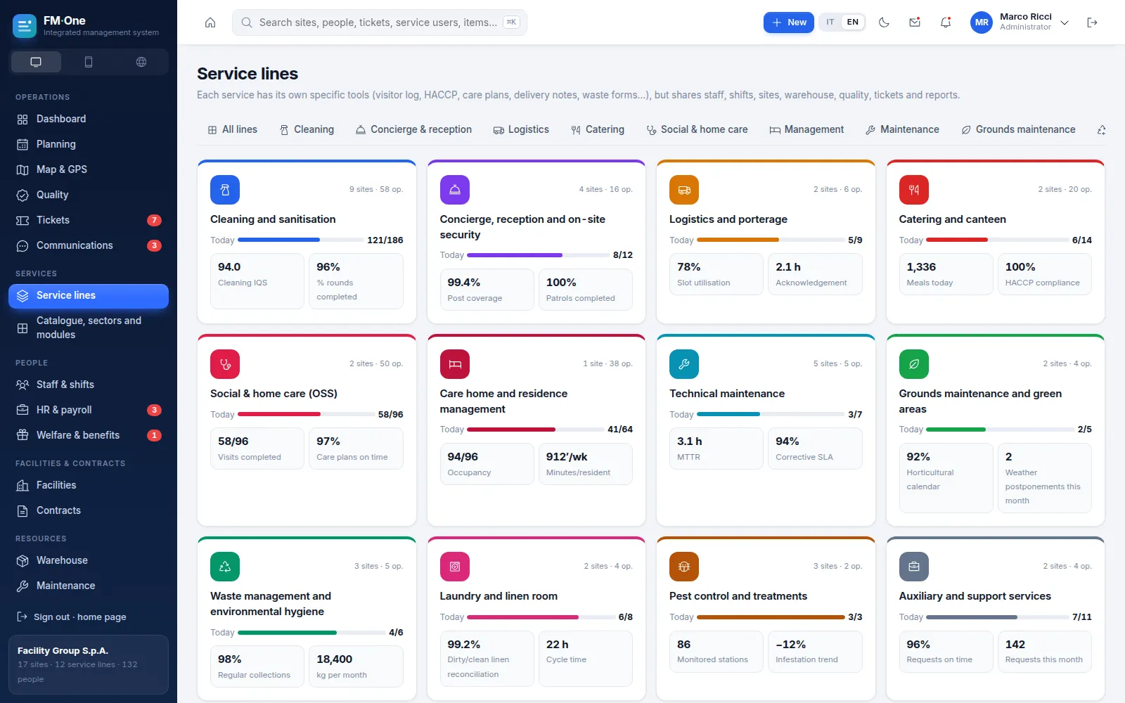This screenshot has width=1125, height=703.
Task: Select the Grounds maintenance tab
Action: coord(1018,129)
